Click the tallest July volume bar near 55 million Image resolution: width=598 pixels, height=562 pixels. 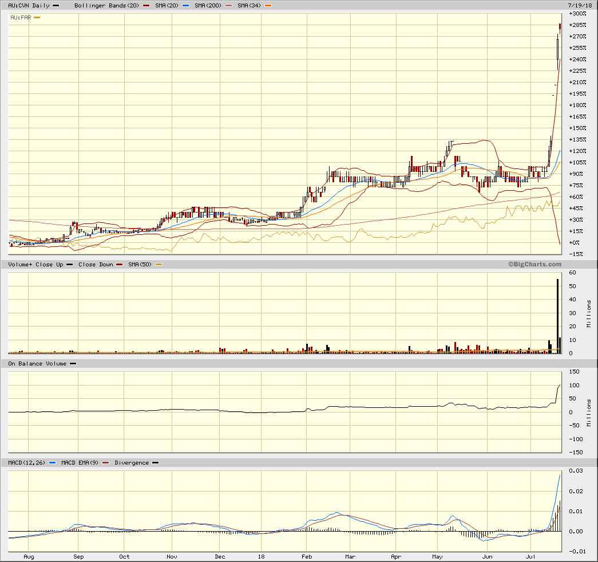[557, 316]
